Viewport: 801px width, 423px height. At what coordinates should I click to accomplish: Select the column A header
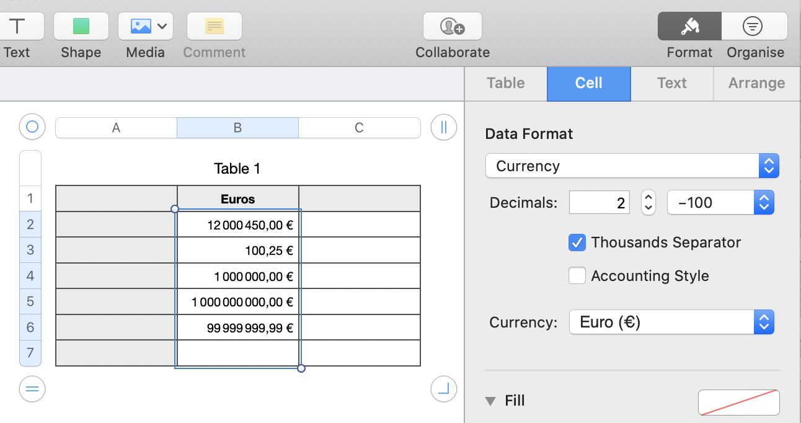pyautogui.click(x=116, y=128)
